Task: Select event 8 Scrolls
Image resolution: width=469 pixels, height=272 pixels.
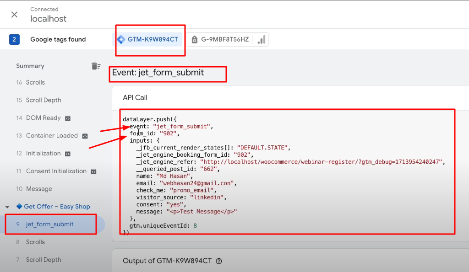Action: point(31,242)
